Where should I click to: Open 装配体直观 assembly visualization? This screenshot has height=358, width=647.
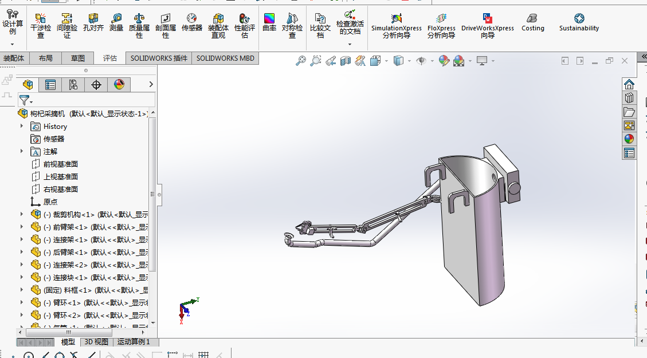click(218, 25)
